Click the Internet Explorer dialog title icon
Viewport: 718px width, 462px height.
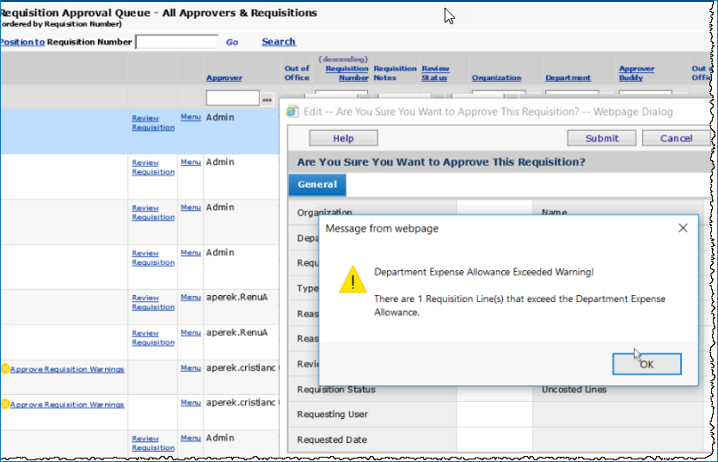[x=292, y=111]
